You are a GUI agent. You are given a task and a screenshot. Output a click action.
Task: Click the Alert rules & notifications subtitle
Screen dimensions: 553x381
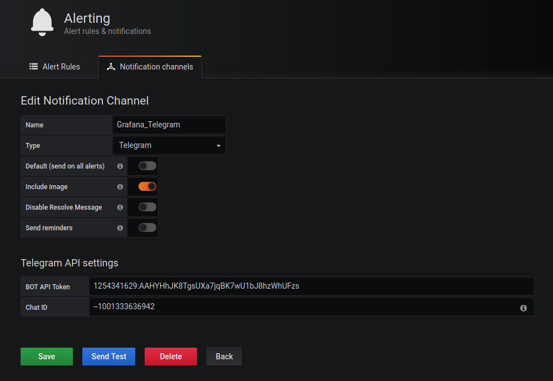pos(107,31)
